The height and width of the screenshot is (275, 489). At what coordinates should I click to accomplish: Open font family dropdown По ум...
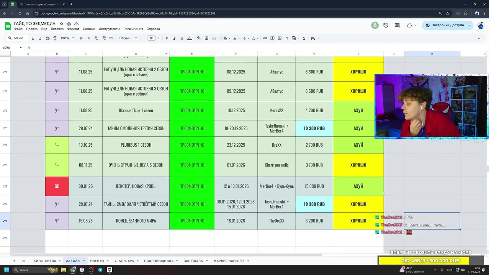[128, 38]
